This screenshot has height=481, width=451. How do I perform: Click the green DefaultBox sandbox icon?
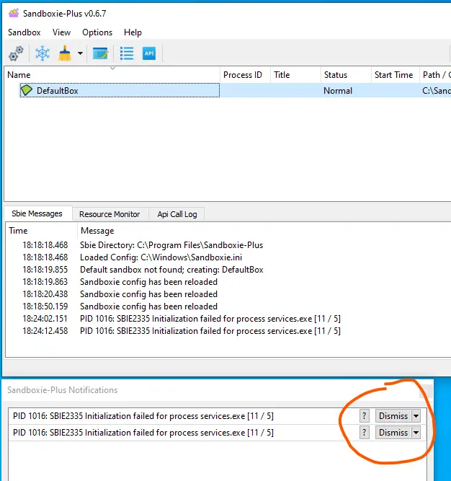pos(27,90)
